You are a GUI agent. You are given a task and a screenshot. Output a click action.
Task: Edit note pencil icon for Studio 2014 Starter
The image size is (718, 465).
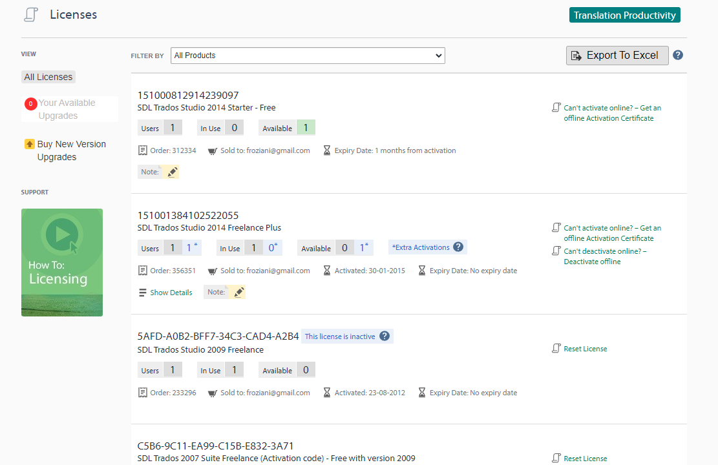coord(172,172)
